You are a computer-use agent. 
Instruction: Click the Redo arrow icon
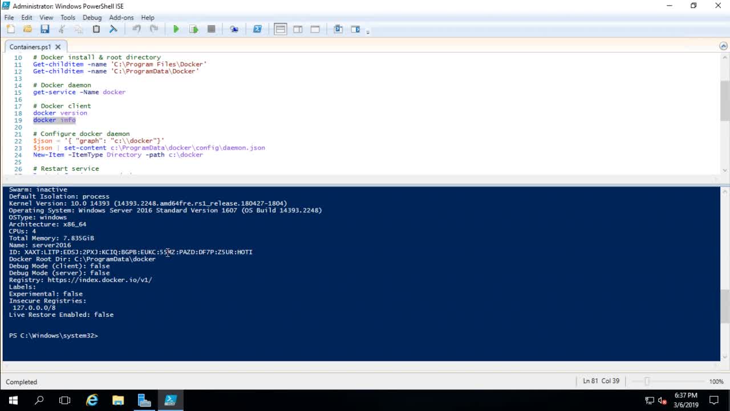click(x=153, y=29)
